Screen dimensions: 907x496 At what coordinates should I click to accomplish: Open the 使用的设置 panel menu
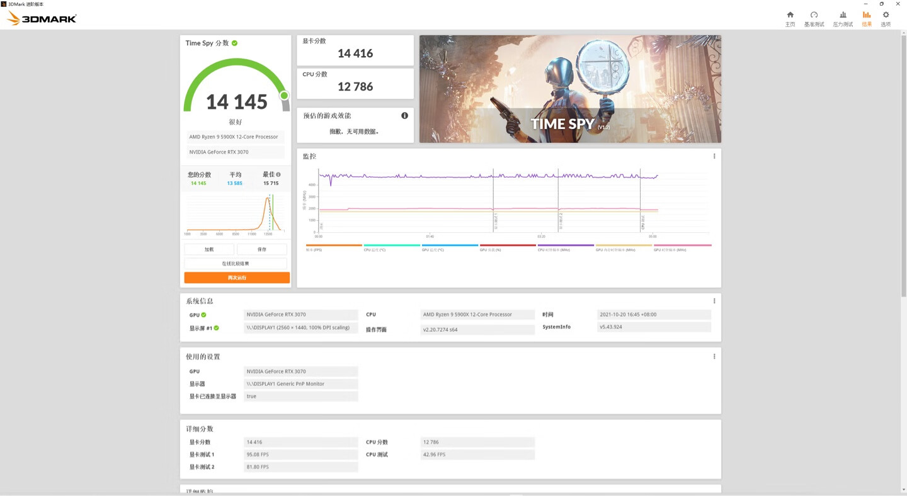click(x=714, y=356)
